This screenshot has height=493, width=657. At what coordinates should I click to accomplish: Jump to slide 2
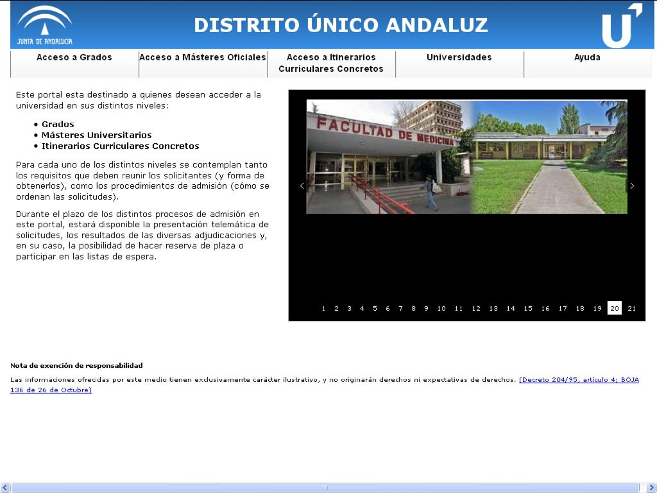coord(336,309)
